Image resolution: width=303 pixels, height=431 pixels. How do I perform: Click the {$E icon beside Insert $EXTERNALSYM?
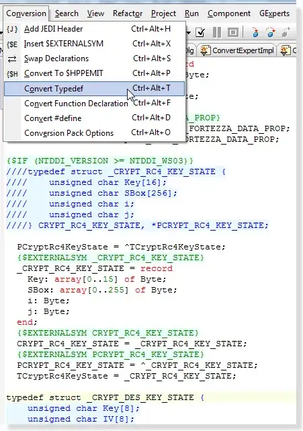coord(12,44)
